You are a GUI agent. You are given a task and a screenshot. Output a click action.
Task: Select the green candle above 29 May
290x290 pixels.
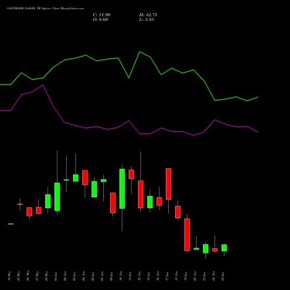[48, 201]
